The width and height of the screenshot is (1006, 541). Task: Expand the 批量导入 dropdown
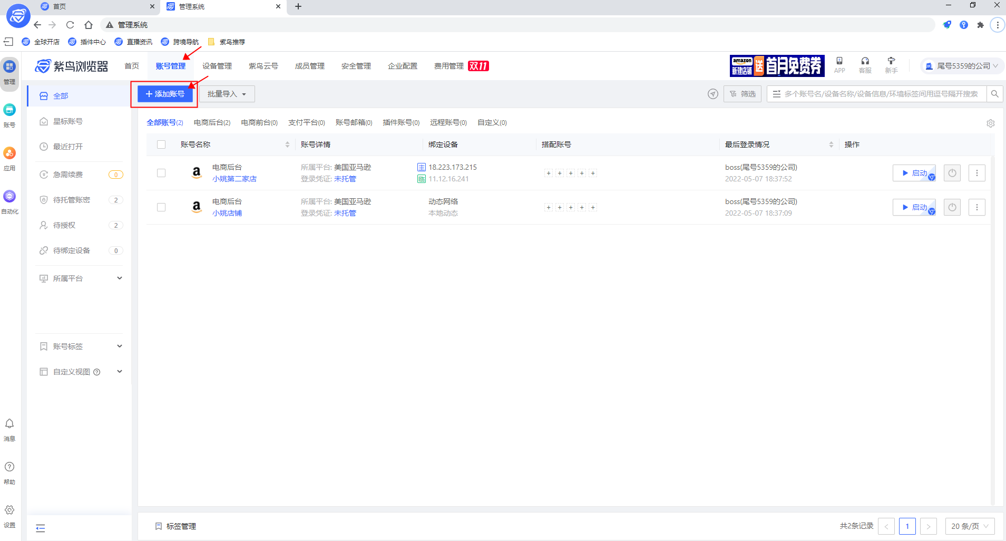click(226, 93)
